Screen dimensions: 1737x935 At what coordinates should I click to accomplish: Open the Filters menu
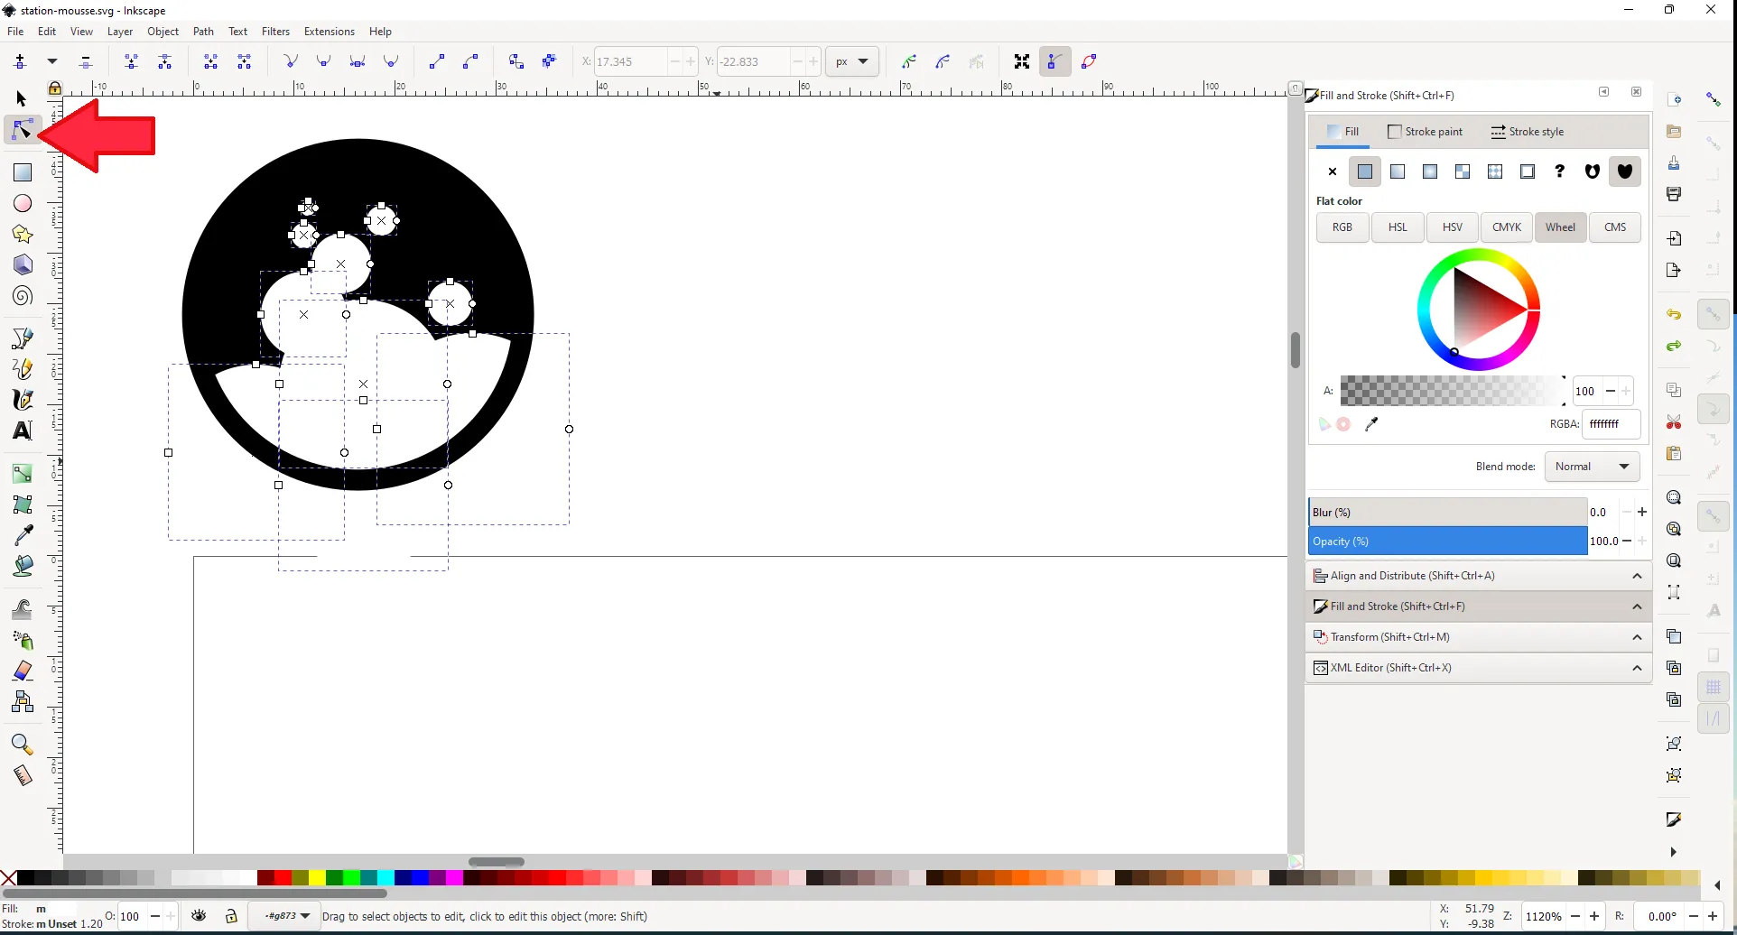[275, 32]
